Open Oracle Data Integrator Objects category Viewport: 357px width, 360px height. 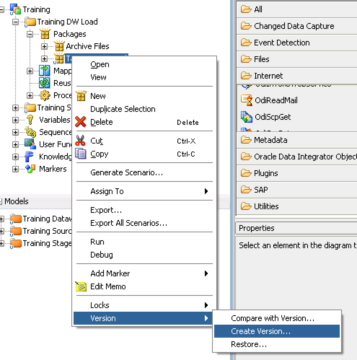click(297, 156)
